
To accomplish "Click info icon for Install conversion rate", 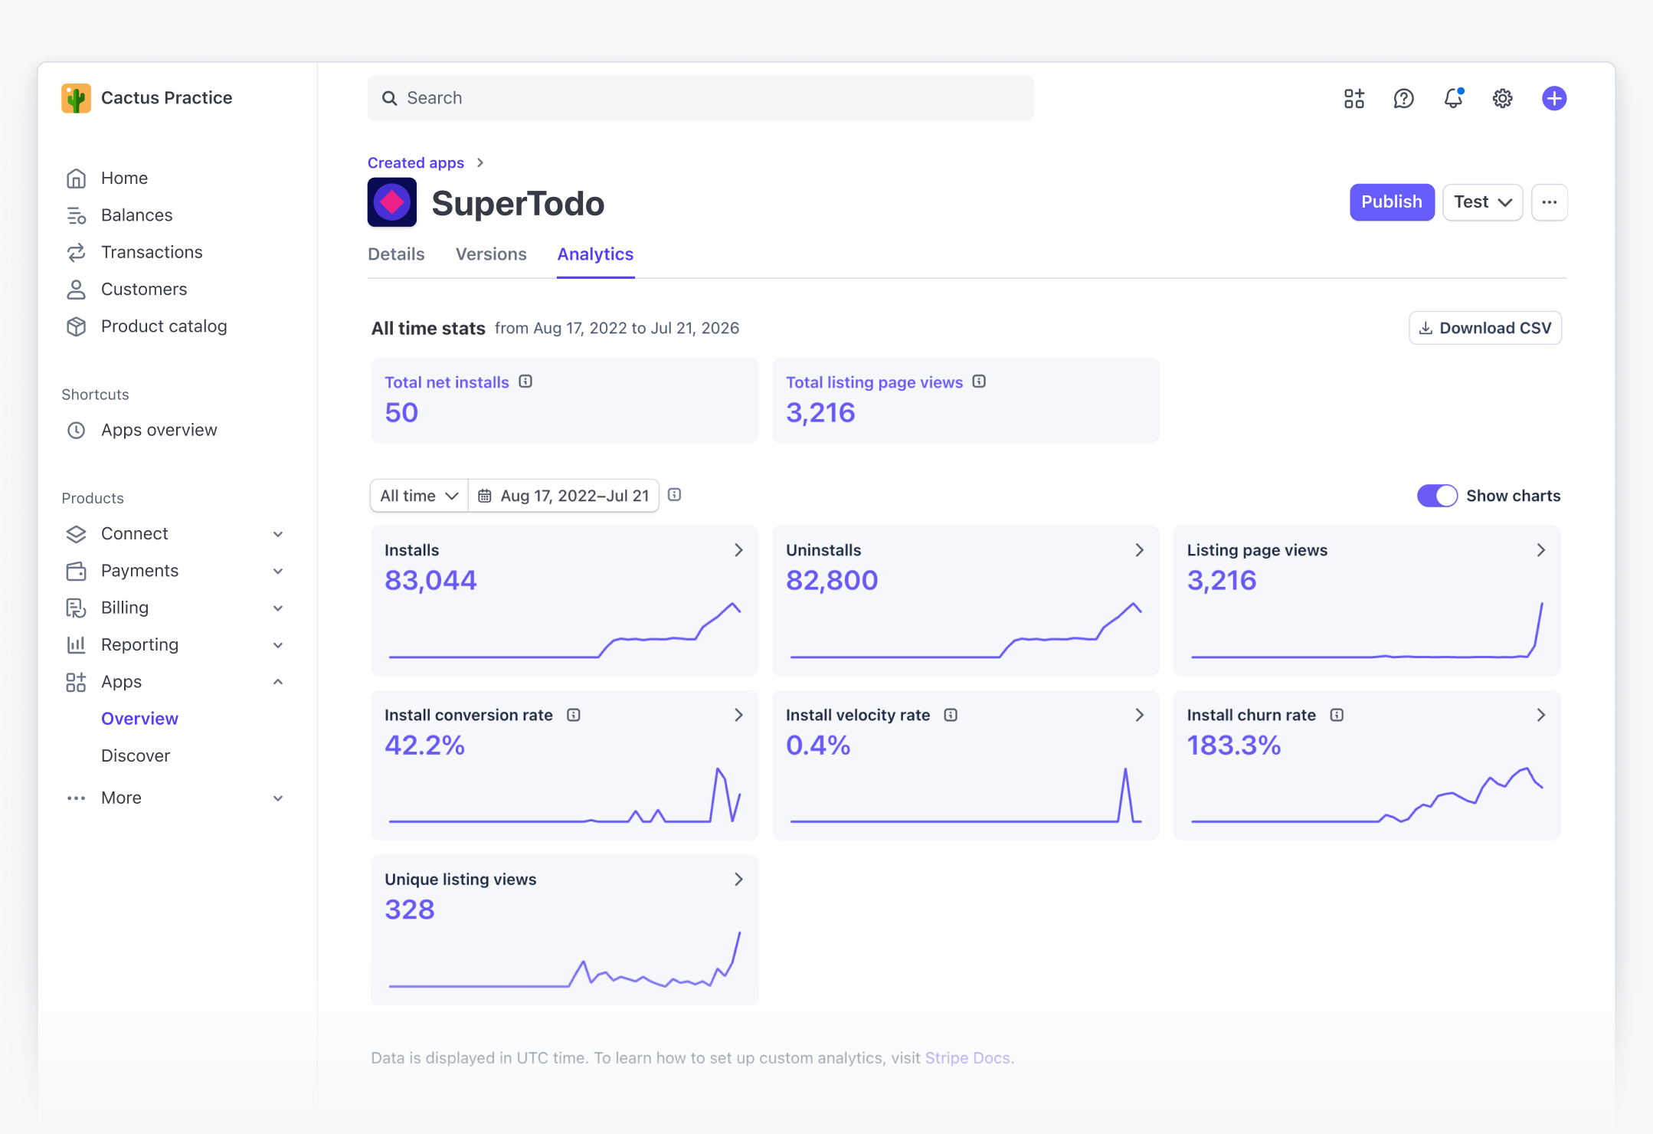I will 573,715.
